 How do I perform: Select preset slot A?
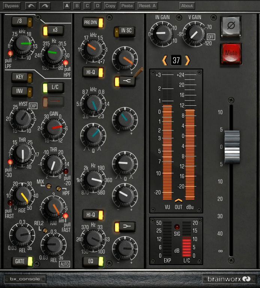[x=67, y=6]
